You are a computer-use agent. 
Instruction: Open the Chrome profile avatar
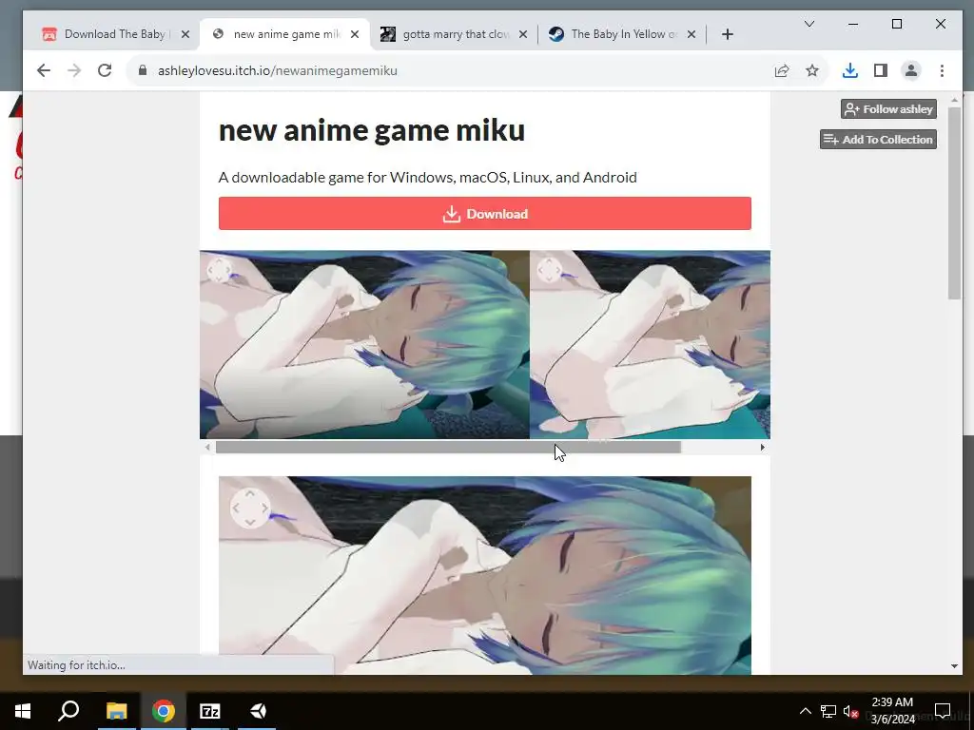(910, 70)
